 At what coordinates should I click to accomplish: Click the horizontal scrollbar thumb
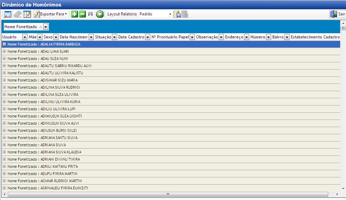coord(168,194)
